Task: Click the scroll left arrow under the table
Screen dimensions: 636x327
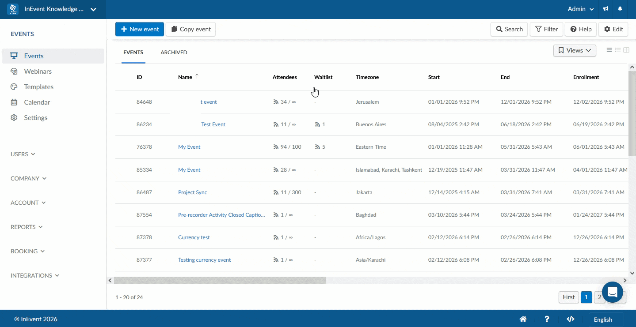Action: [x=110, y=280]
